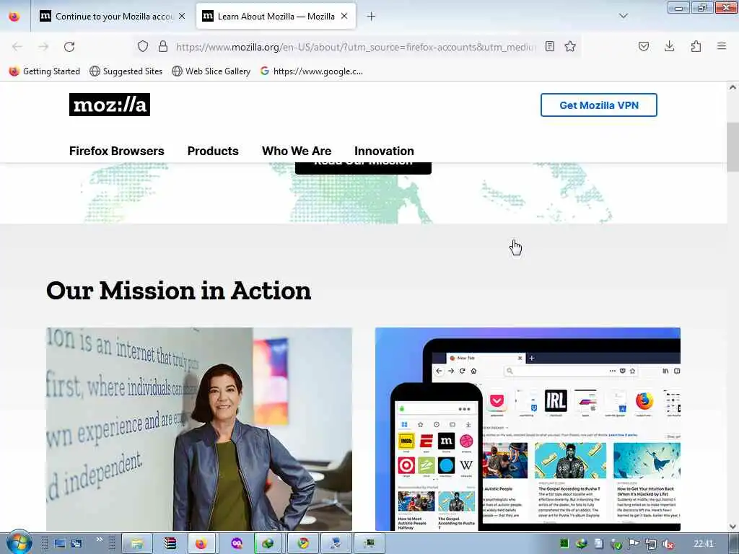
Task: Click the 22:41 taskbar clock
Action: point(704,544)
